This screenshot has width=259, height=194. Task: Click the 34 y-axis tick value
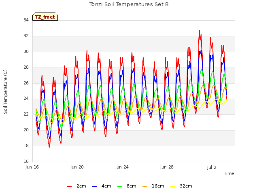click(x=26, y=20)
